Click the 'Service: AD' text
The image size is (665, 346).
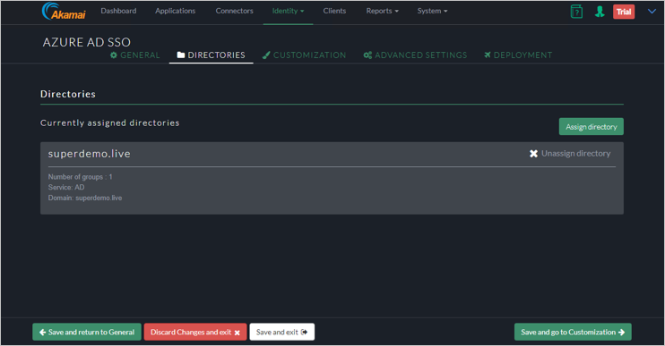pyautogui.click(x=66, y=188)
